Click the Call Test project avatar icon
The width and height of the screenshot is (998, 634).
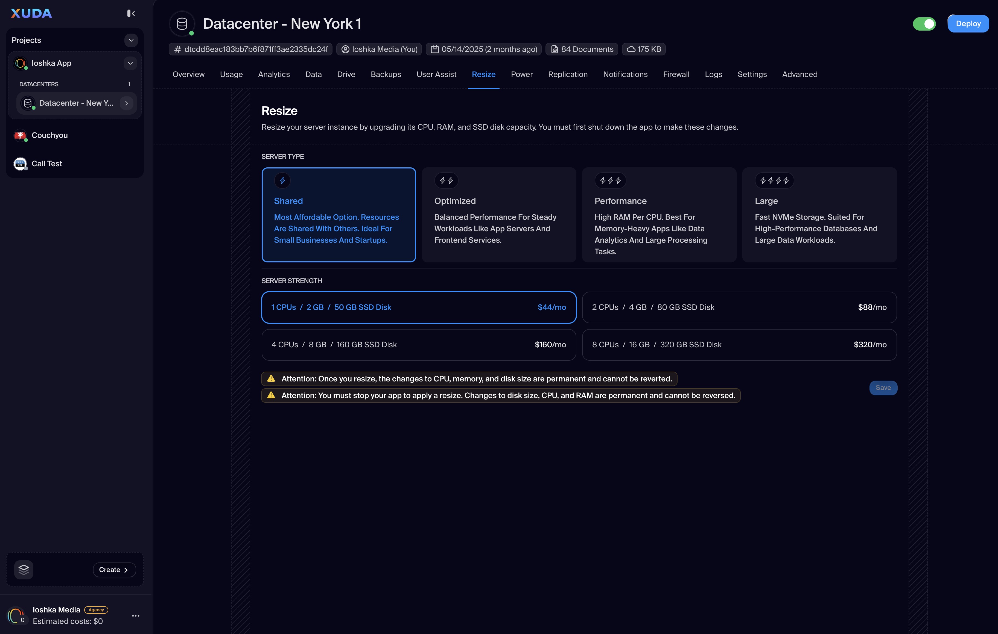pos(20,164)
